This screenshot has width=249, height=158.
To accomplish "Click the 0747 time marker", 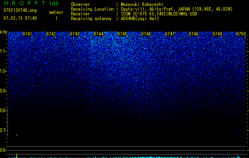I will point(170,34).
